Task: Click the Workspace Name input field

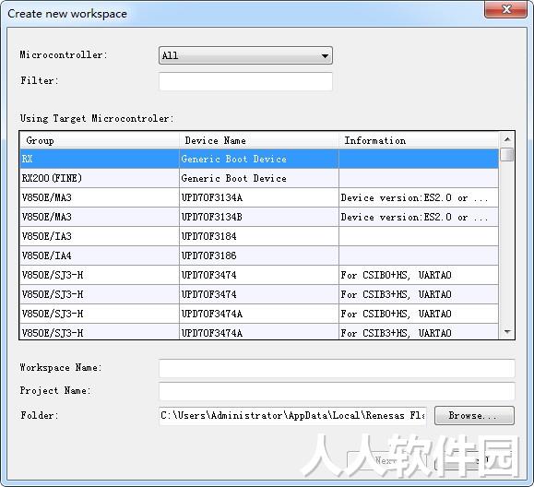Action: pos(337,368)
